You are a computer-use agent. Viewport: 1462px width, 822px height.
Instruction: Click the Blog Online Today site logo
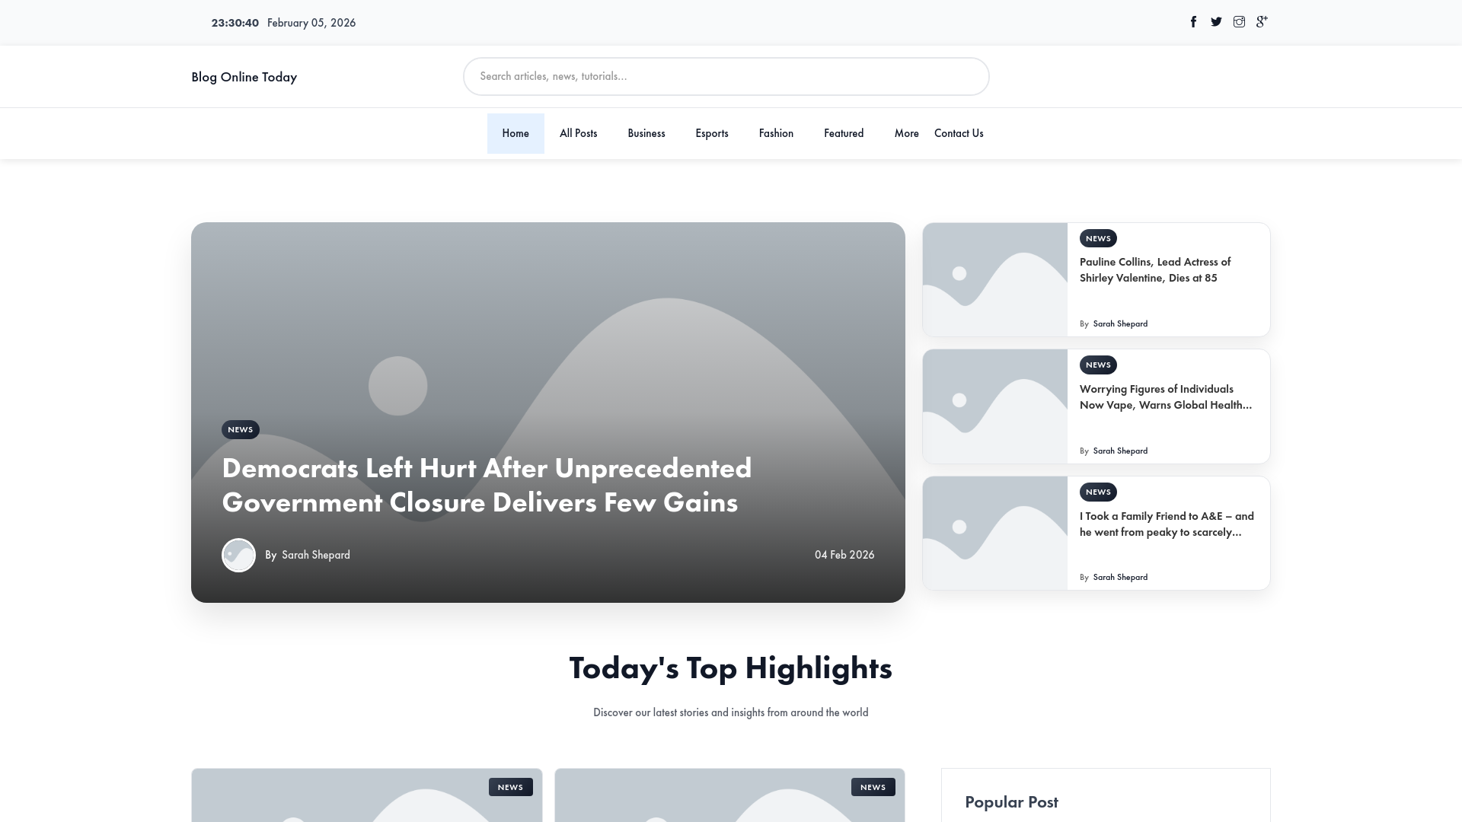click(x=244, y=77)
